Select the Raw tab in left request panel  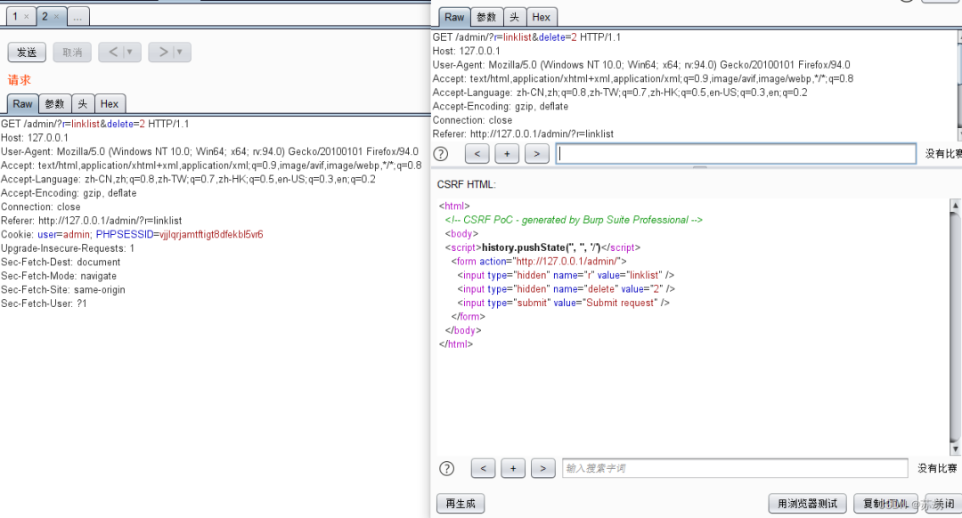(22, 103)
